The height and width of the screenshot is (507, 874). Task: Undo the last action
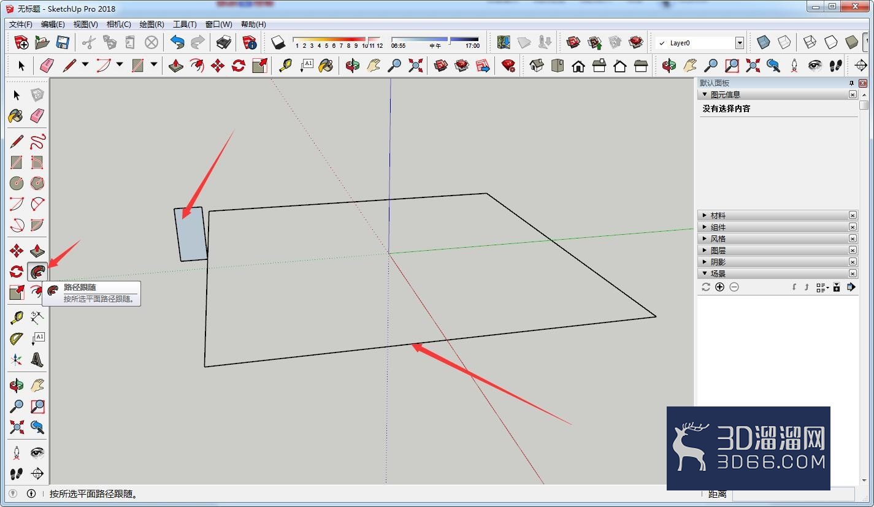(177, 42)
